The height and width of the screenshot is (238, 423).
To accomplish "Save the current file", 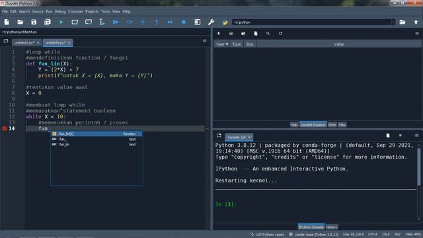I will tap(34, 22).
